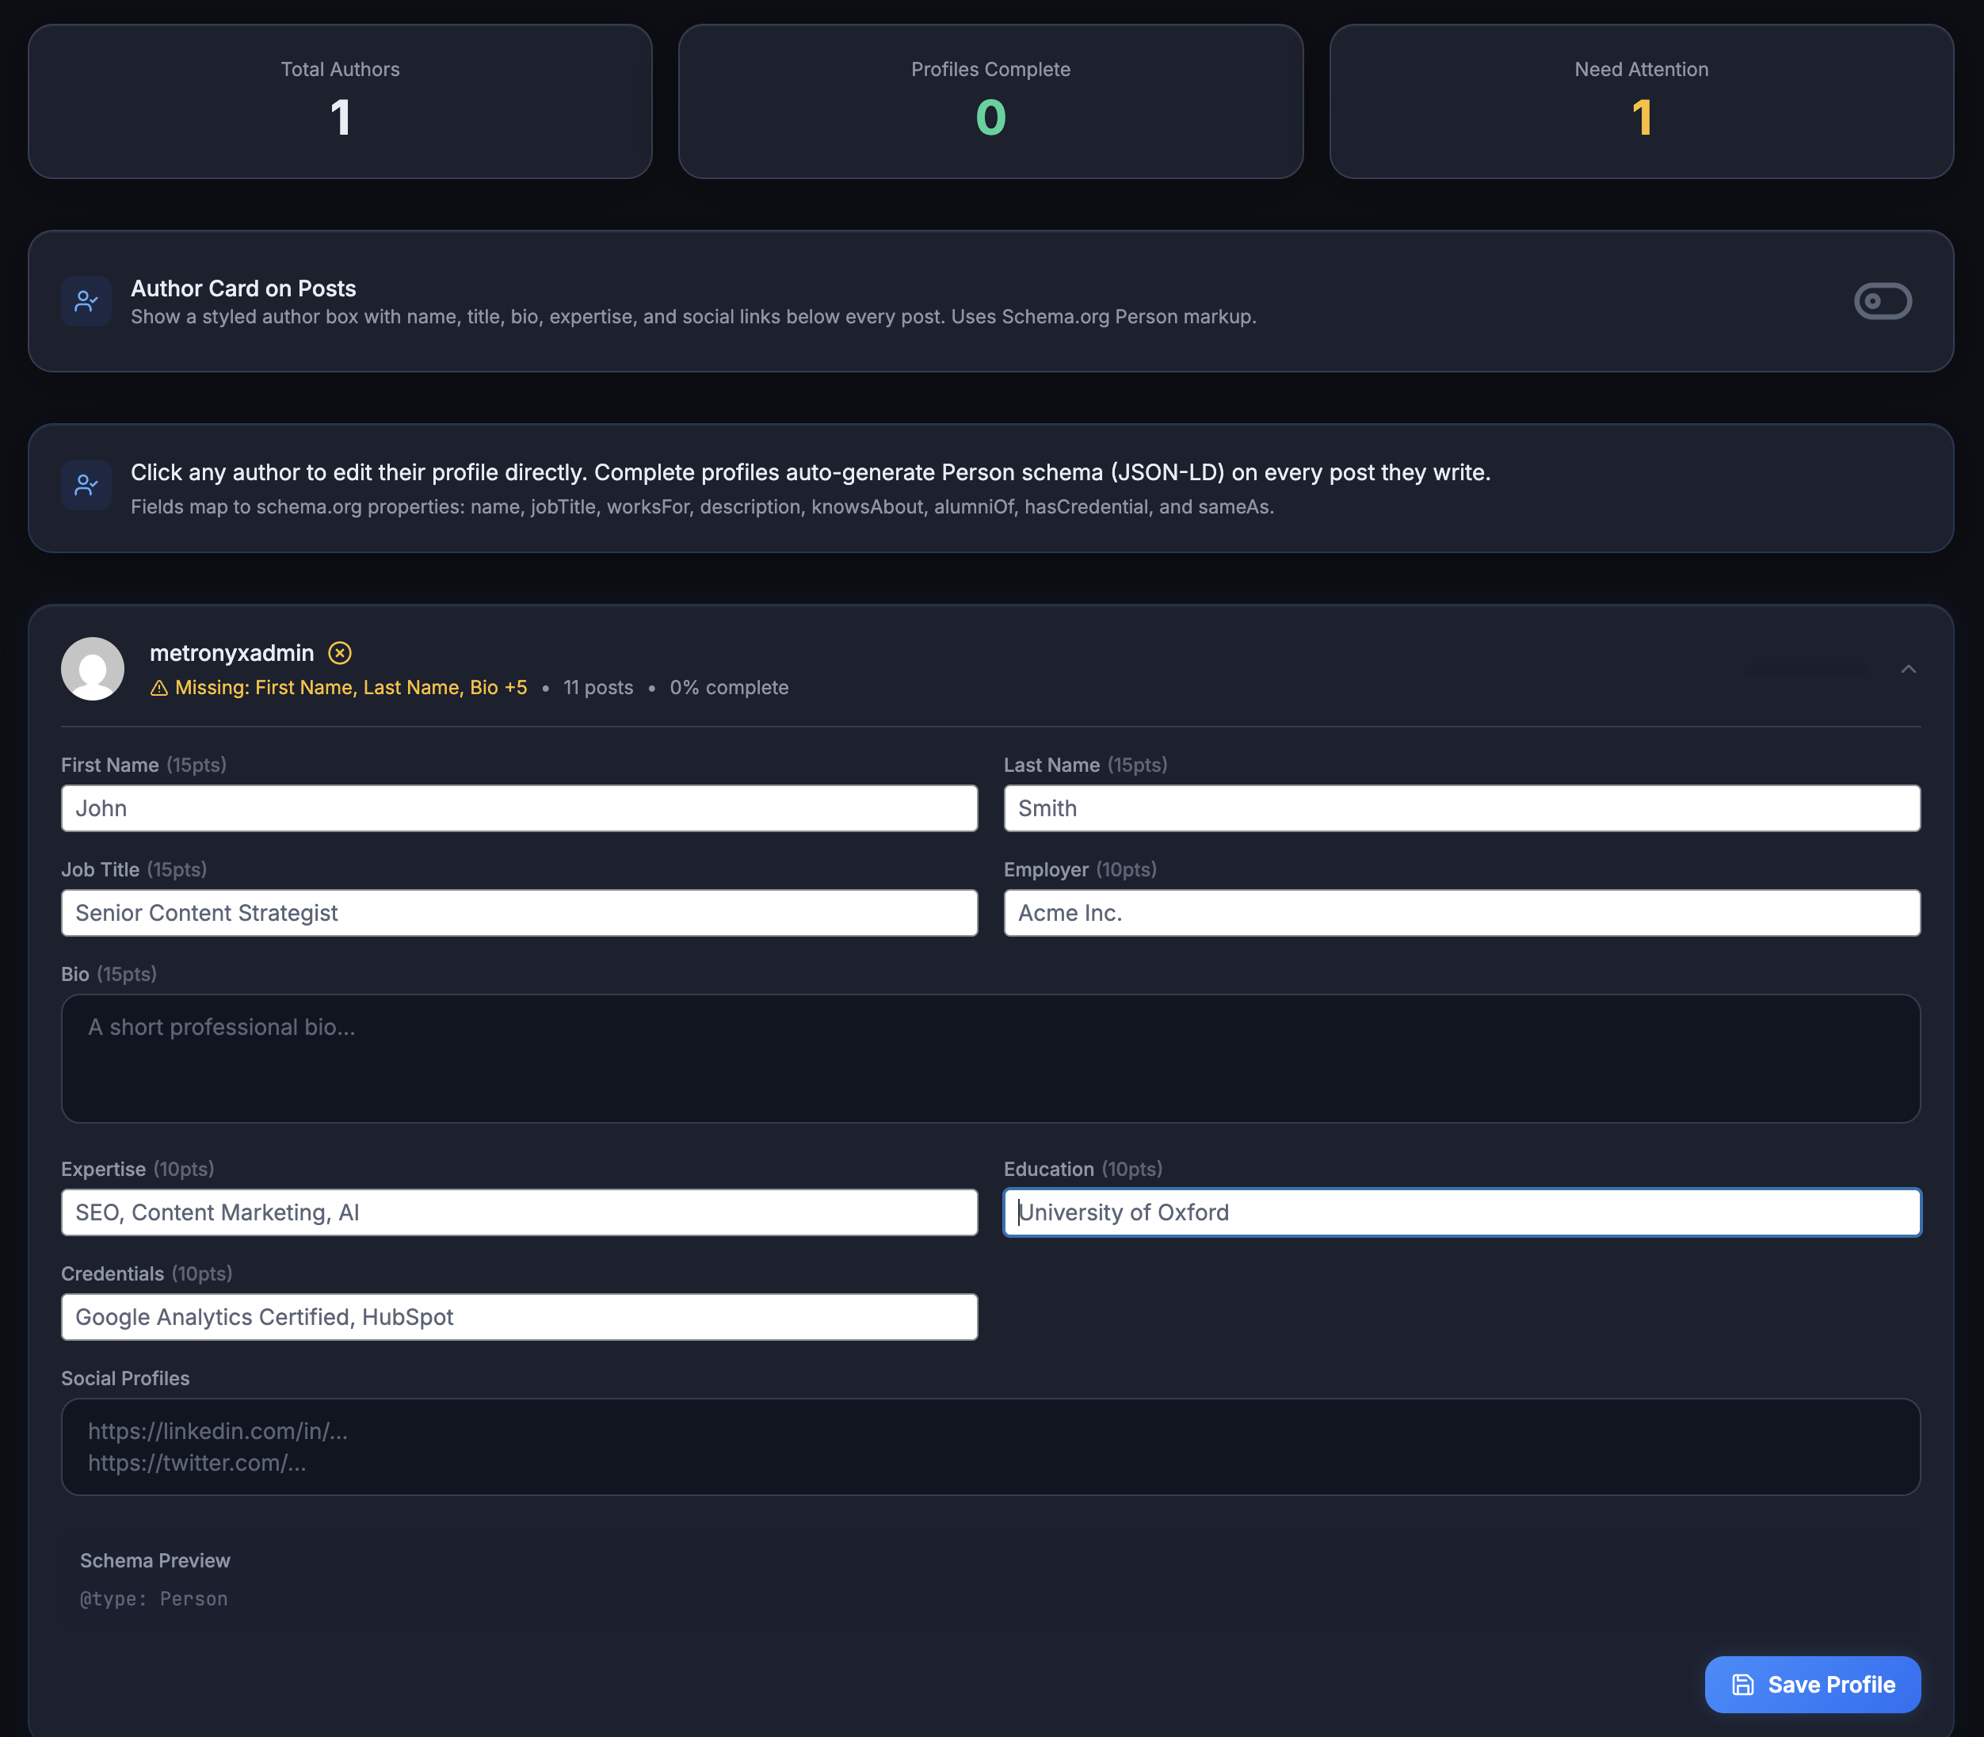
Task: Click the Education field
Action: pyautogui.click(x=1460, y=1212)
